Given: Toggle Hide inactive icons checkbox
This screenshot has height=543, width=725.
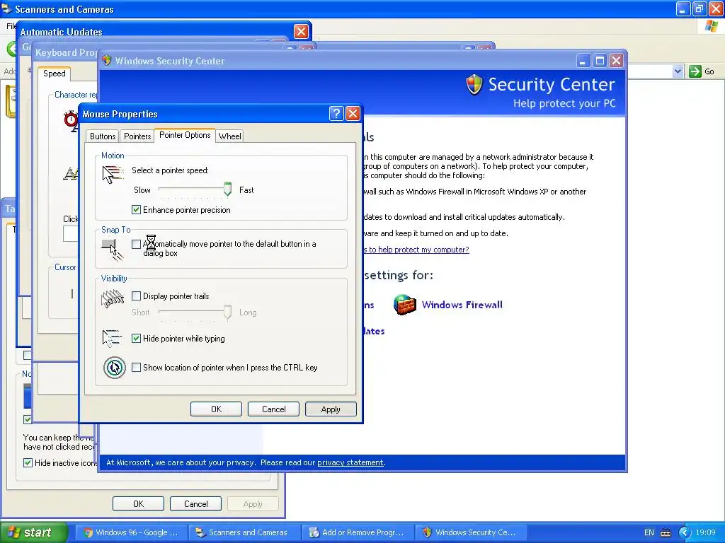Looking at the screenshot, I should (28, 462).
